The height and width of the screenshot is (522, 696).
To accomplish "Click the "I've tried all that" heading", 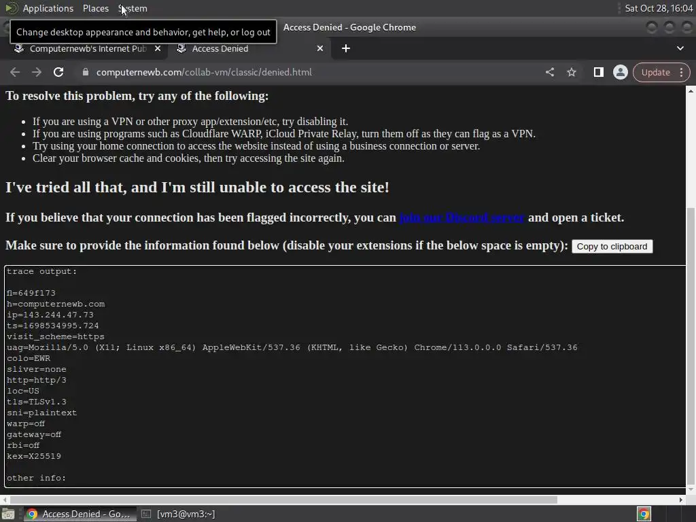I will (x=197, y=188).
